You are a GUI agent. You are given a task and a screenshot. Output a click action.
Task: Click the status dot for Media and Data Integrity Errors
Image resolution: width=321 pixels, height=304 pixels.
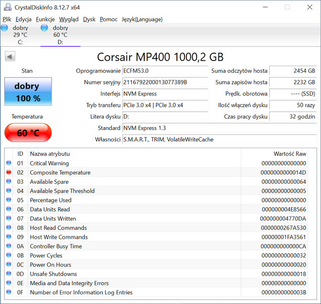click(x=9, y=283)
